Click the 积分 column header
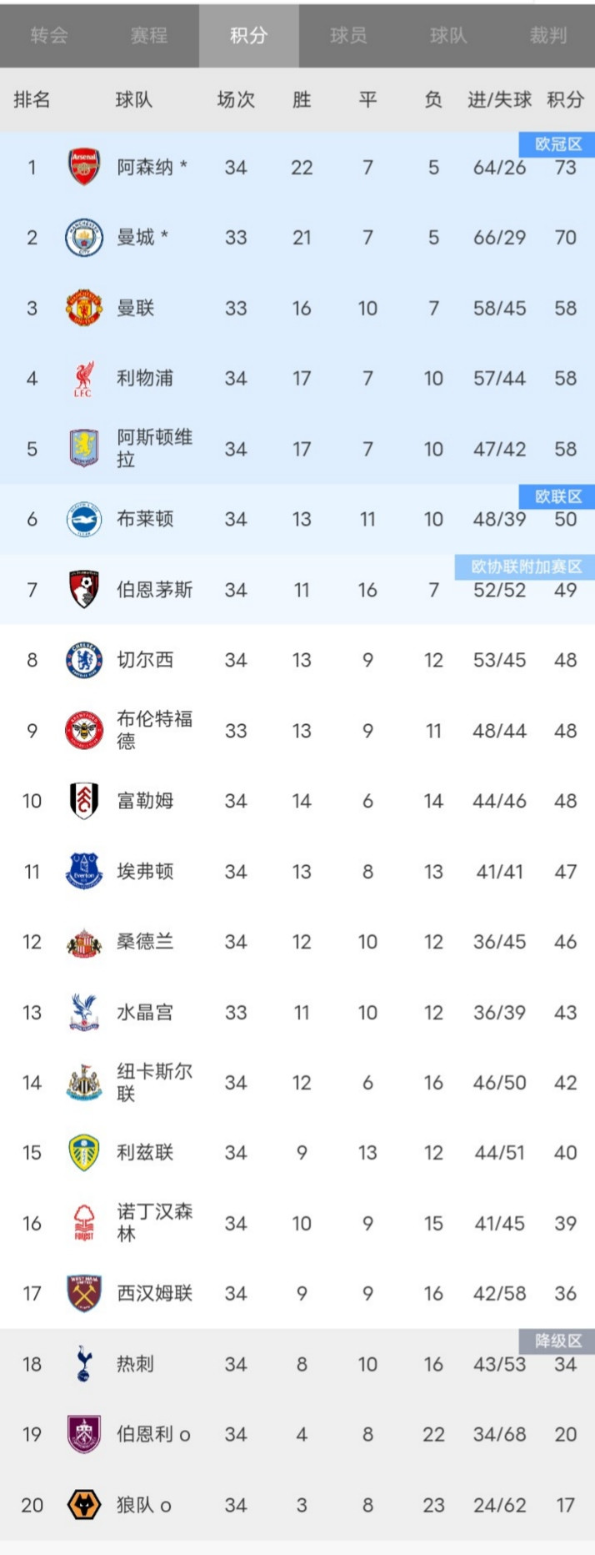The height and width of the screenshot is (1555, 595). [x=565, y=100]
